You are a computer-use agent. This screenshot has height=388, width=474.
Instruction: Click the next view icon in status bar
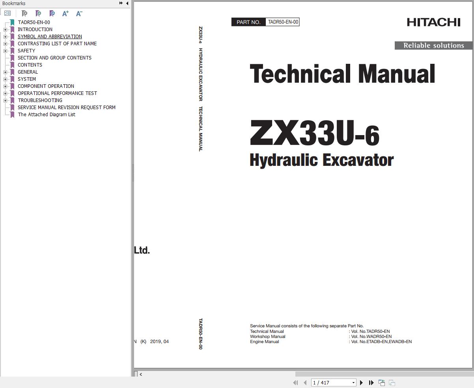click(x=392, y=382)
